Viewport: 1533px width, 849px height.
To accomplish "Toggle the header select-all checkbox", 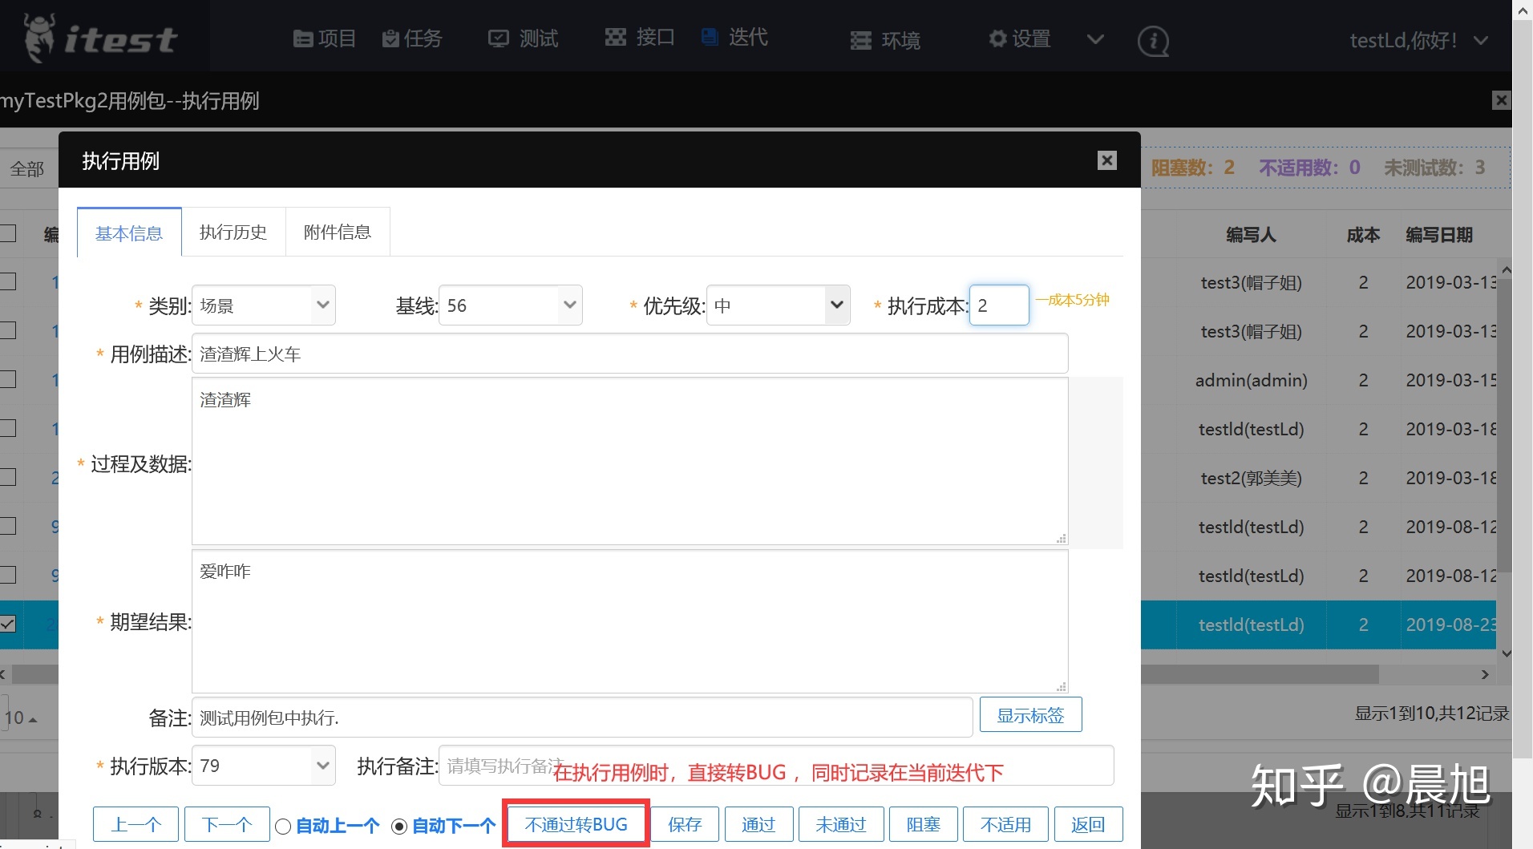I will [7, 233].
